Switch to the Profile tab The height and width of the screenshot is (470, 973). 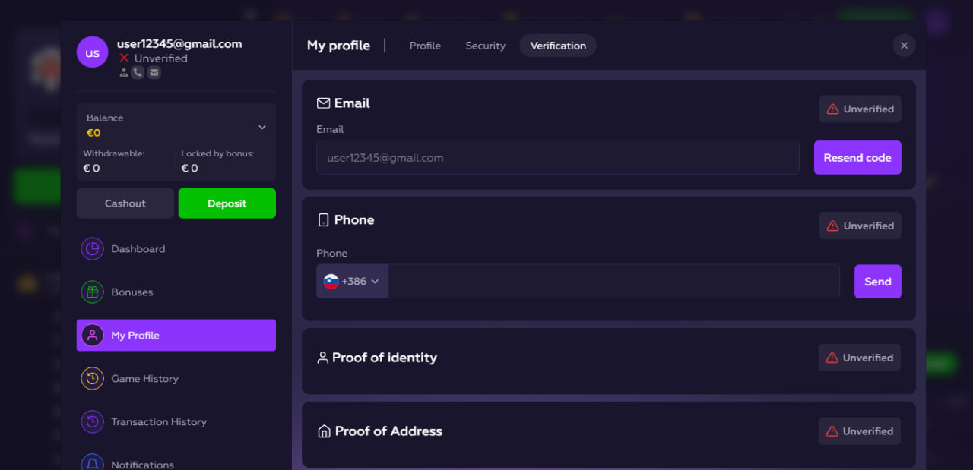tap(425, 46)
